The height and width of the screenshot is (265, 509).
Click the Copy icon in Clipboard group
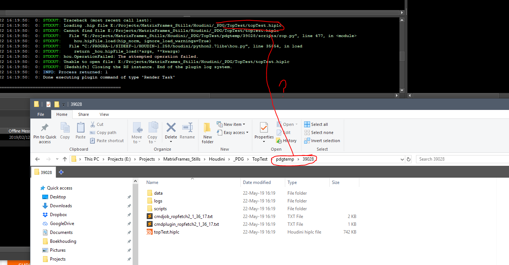(65, 128)
